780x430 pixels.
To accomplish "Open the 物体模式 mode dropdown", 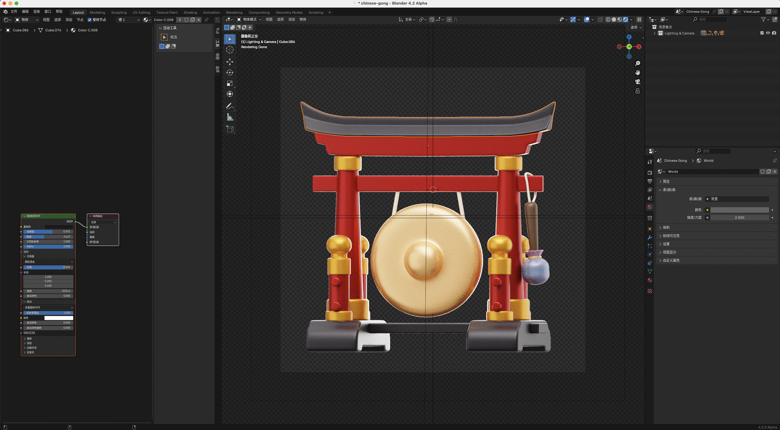I will (x=249, y=20).
